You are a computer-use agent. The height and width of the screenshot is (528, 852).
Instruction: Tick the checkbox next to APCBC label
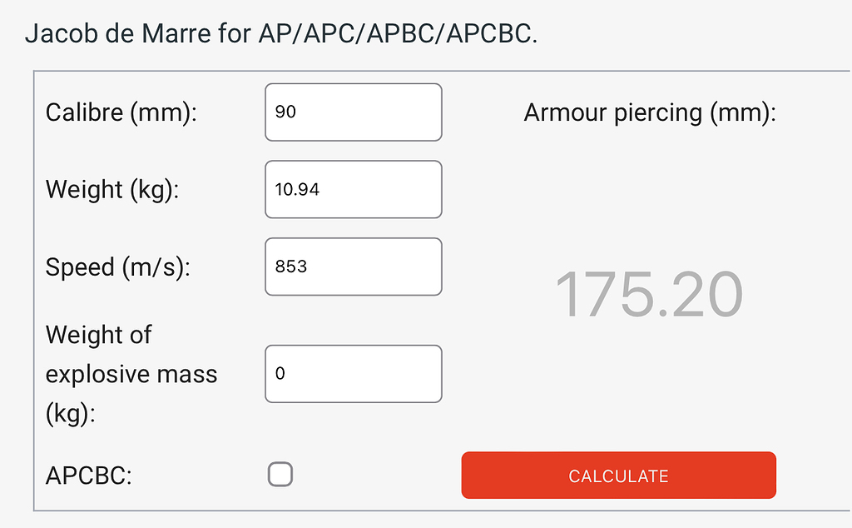(x=280, y=473)
